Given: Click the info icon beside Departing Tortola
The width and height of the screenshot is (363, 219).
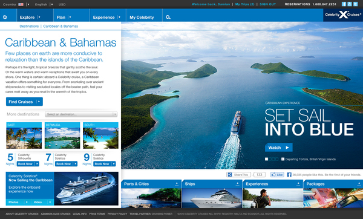Looking at the screenshot, I should tap(283, 159).
